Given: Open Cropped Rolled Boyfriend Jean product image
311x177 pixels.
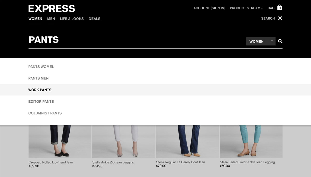Looking at the screenshot, I should point(60,141).
